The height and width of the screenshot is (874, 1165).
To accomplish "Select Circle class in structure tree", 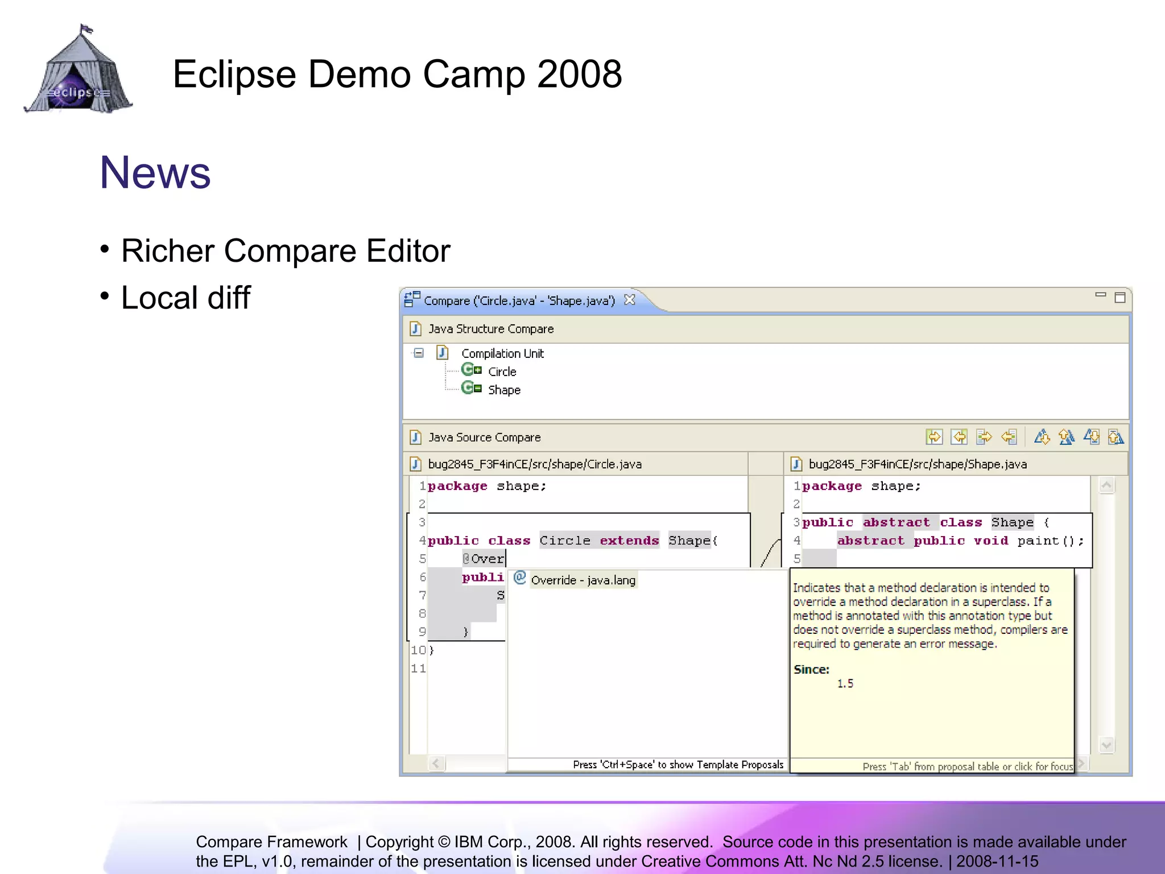I will click(x=502, y=372).
